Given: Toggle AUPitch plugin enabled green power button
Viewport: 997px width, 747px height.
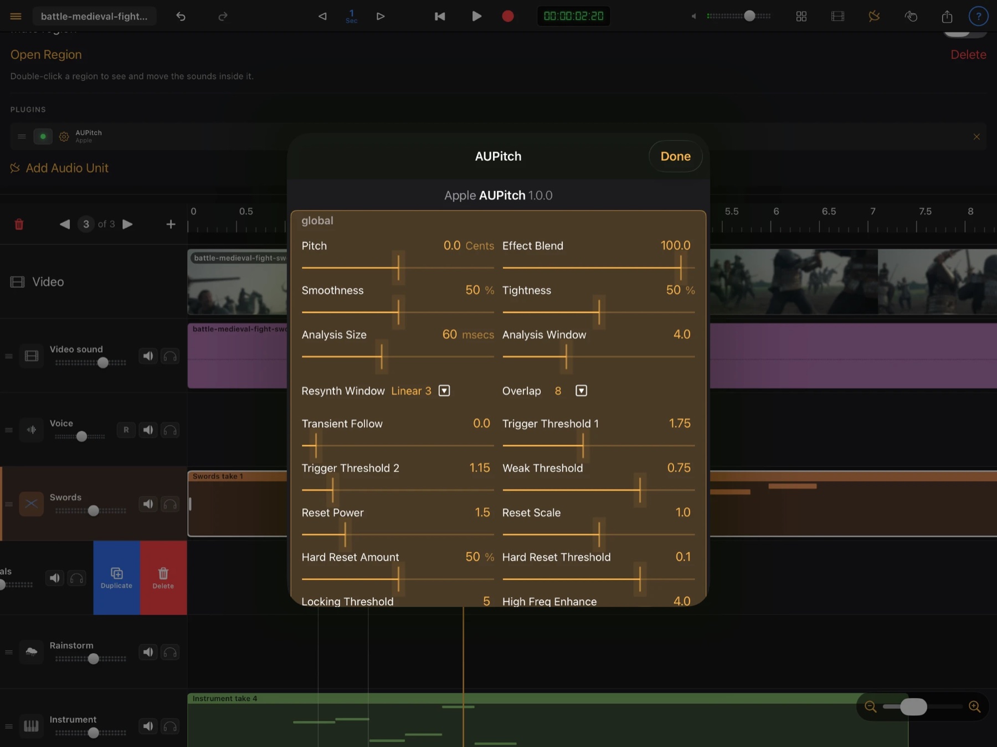Looking at the screenshot, I should click(x=43, y=136).
